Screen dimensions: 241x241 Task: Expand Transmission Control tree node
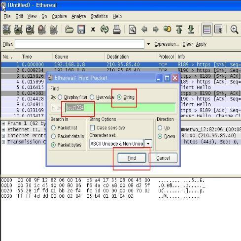[3, 142]
